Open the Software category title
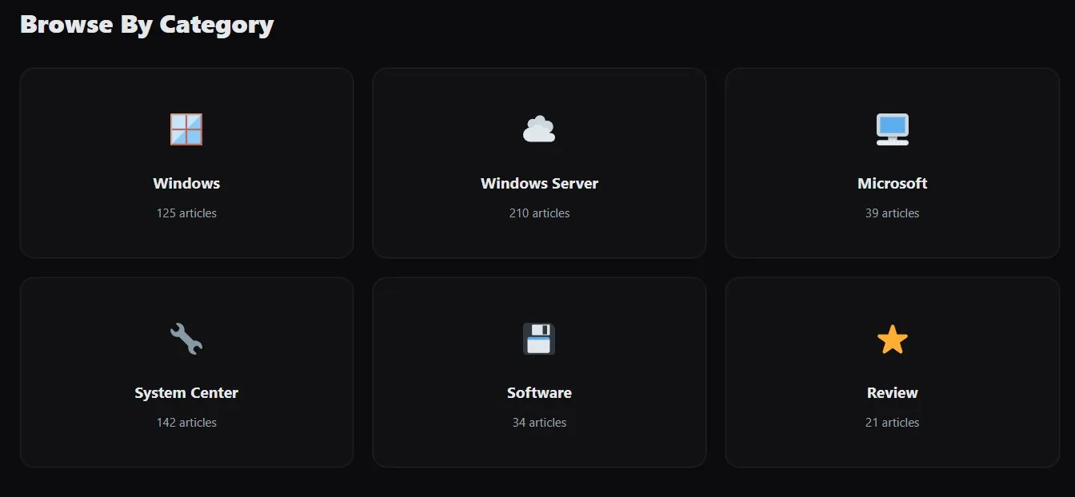Screen dimensions: 1075x497 pos(539,392)
